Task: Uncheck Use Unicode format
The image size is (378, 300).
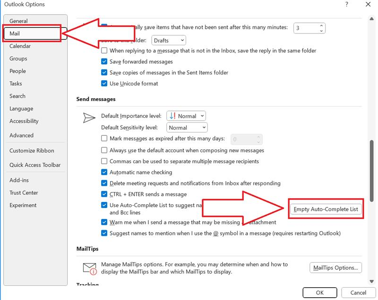Action: click(x=104, y=83)
